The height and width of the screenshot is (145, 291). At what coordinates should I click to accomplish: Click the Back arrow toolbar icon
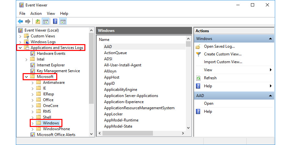click(20, 22)
